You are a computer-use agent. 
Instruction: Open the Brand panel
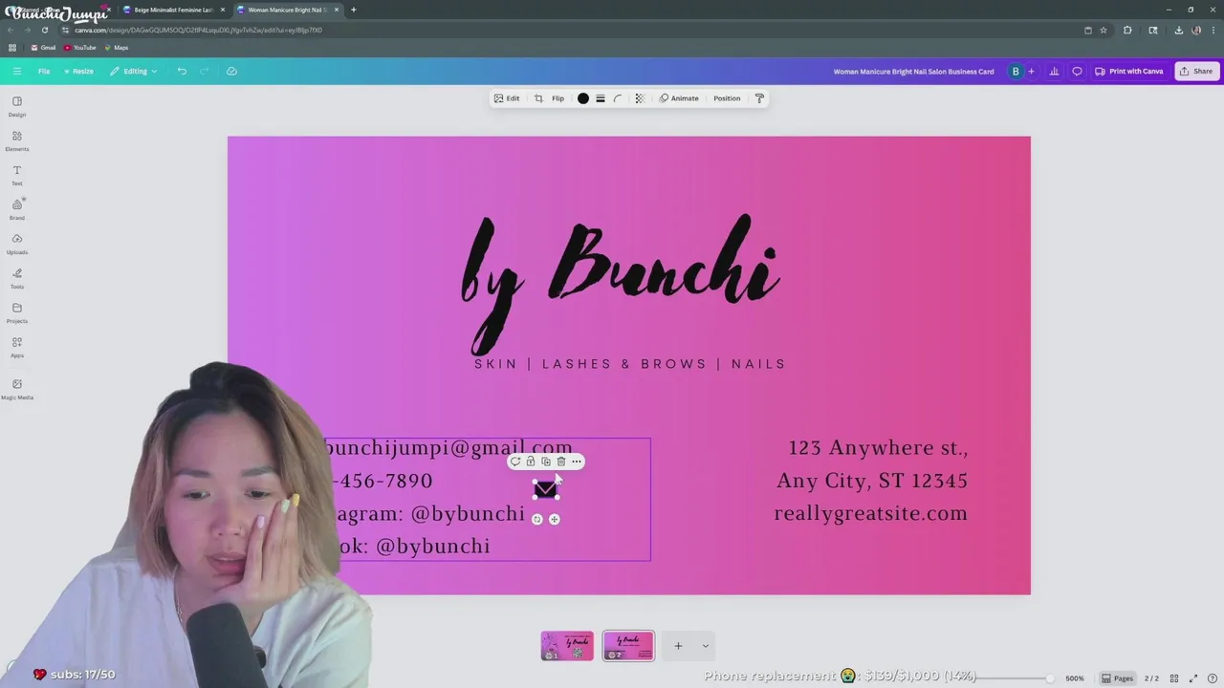pos(16,209)
